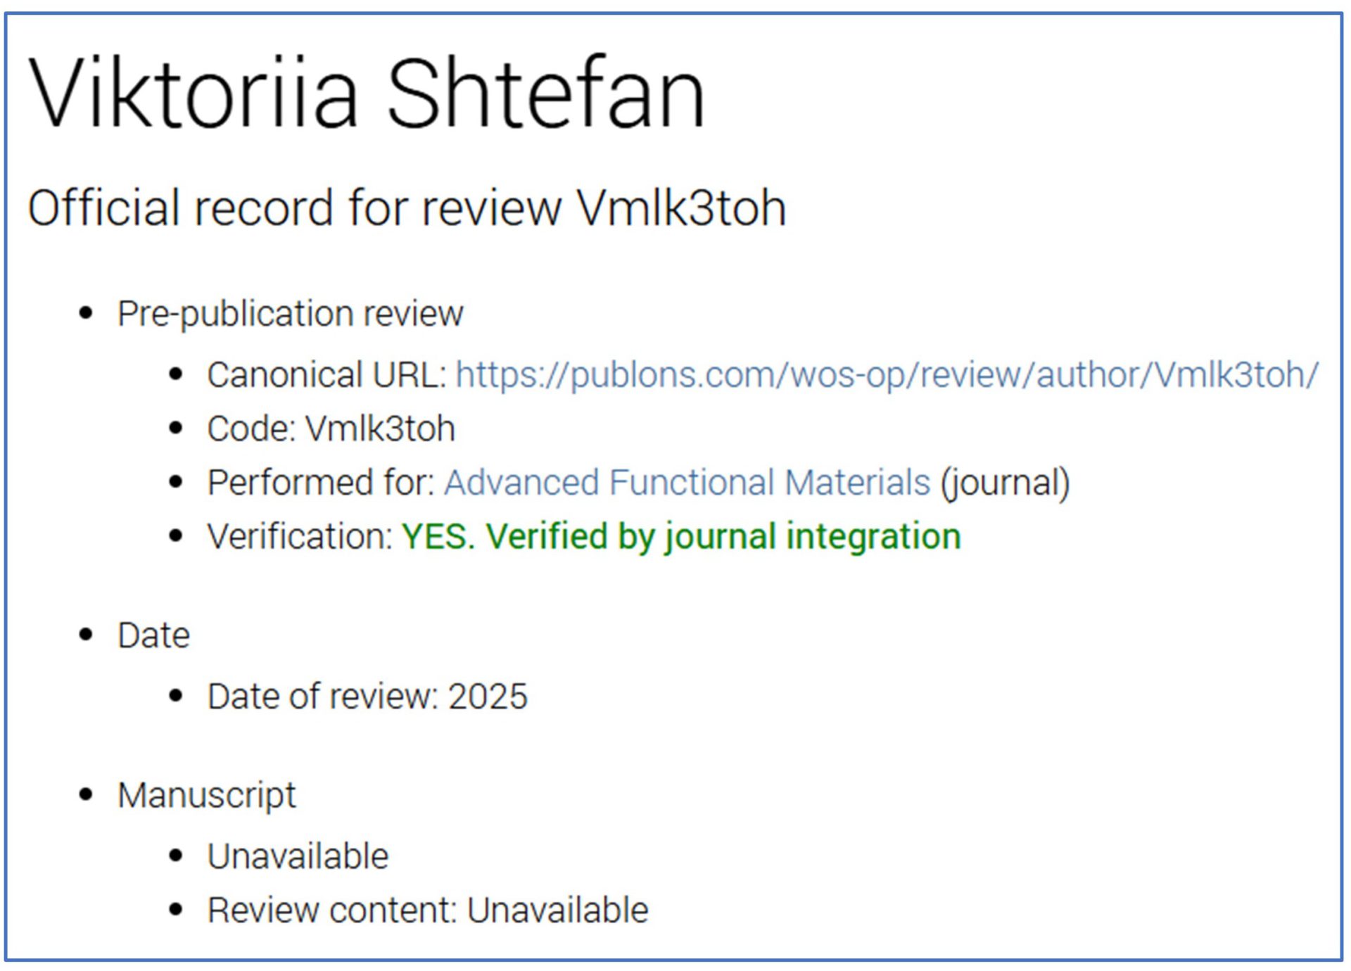The width and height of the screenshot is (1351, 971).
Task: Click the Verification label
Action: coord(300,536)
